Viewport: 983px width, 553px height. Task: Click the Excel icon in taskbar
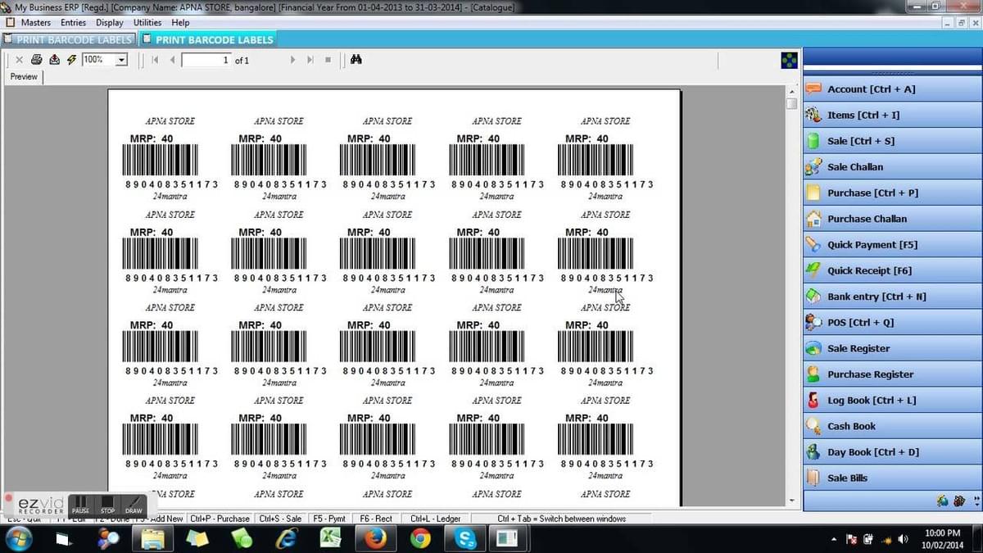pyautogui.click(x=330, y=538)
